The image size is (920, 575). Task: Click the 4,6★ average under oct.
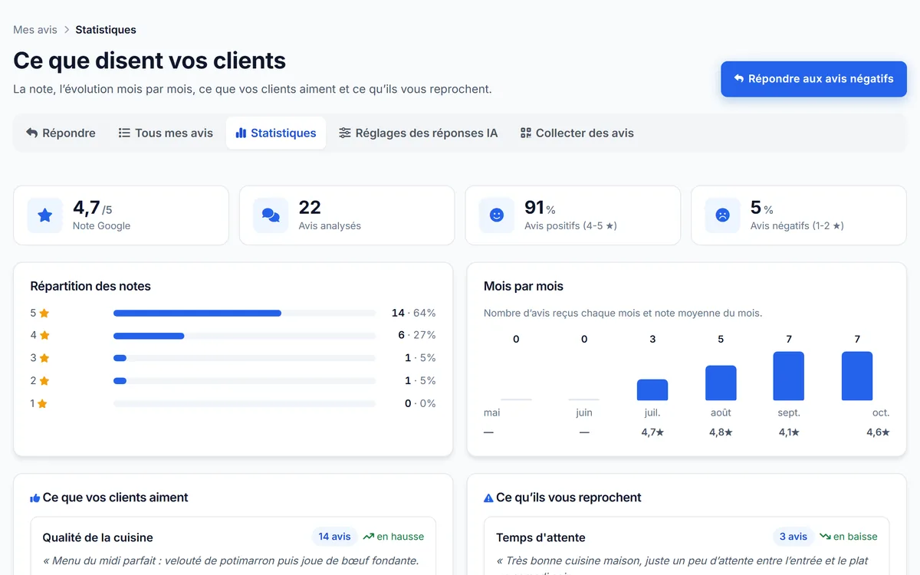pos(878,432)
